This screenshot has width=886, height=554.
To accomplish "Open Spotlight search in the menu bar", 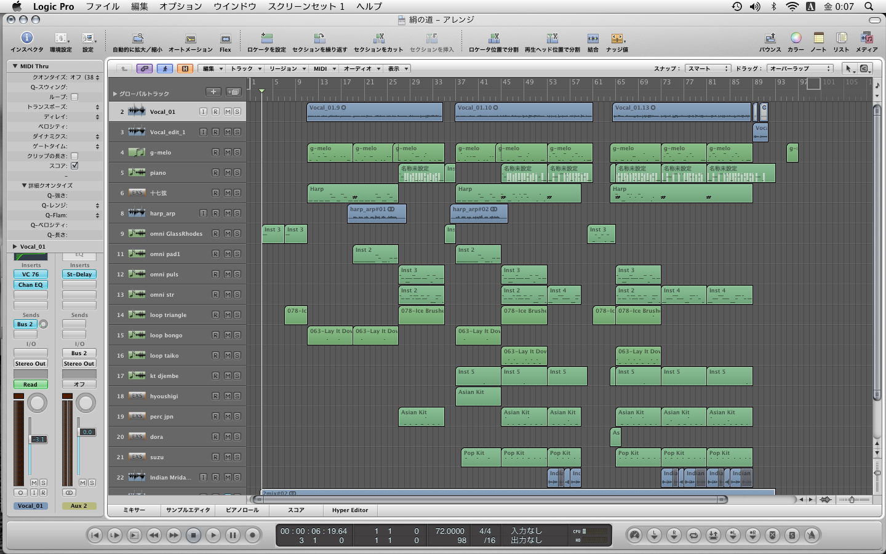I will click(x=869, y=6).
